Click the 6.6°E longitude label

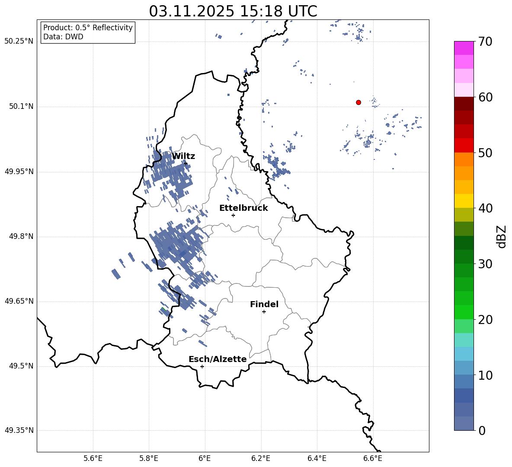click(373, 459)
